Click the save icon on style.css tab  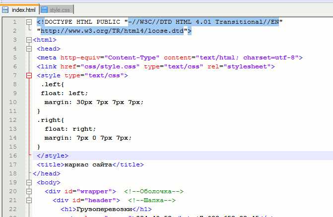click(x=45, y=9)
